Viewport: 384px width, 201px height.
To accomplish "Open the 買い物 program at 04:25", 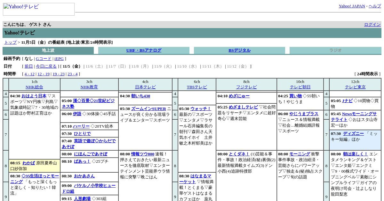I will (295, 96).
